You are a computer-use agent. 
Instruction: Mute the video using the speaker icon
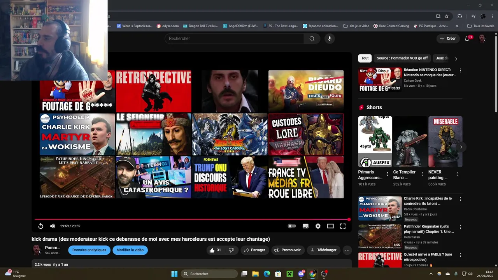[x=53, y=226]
